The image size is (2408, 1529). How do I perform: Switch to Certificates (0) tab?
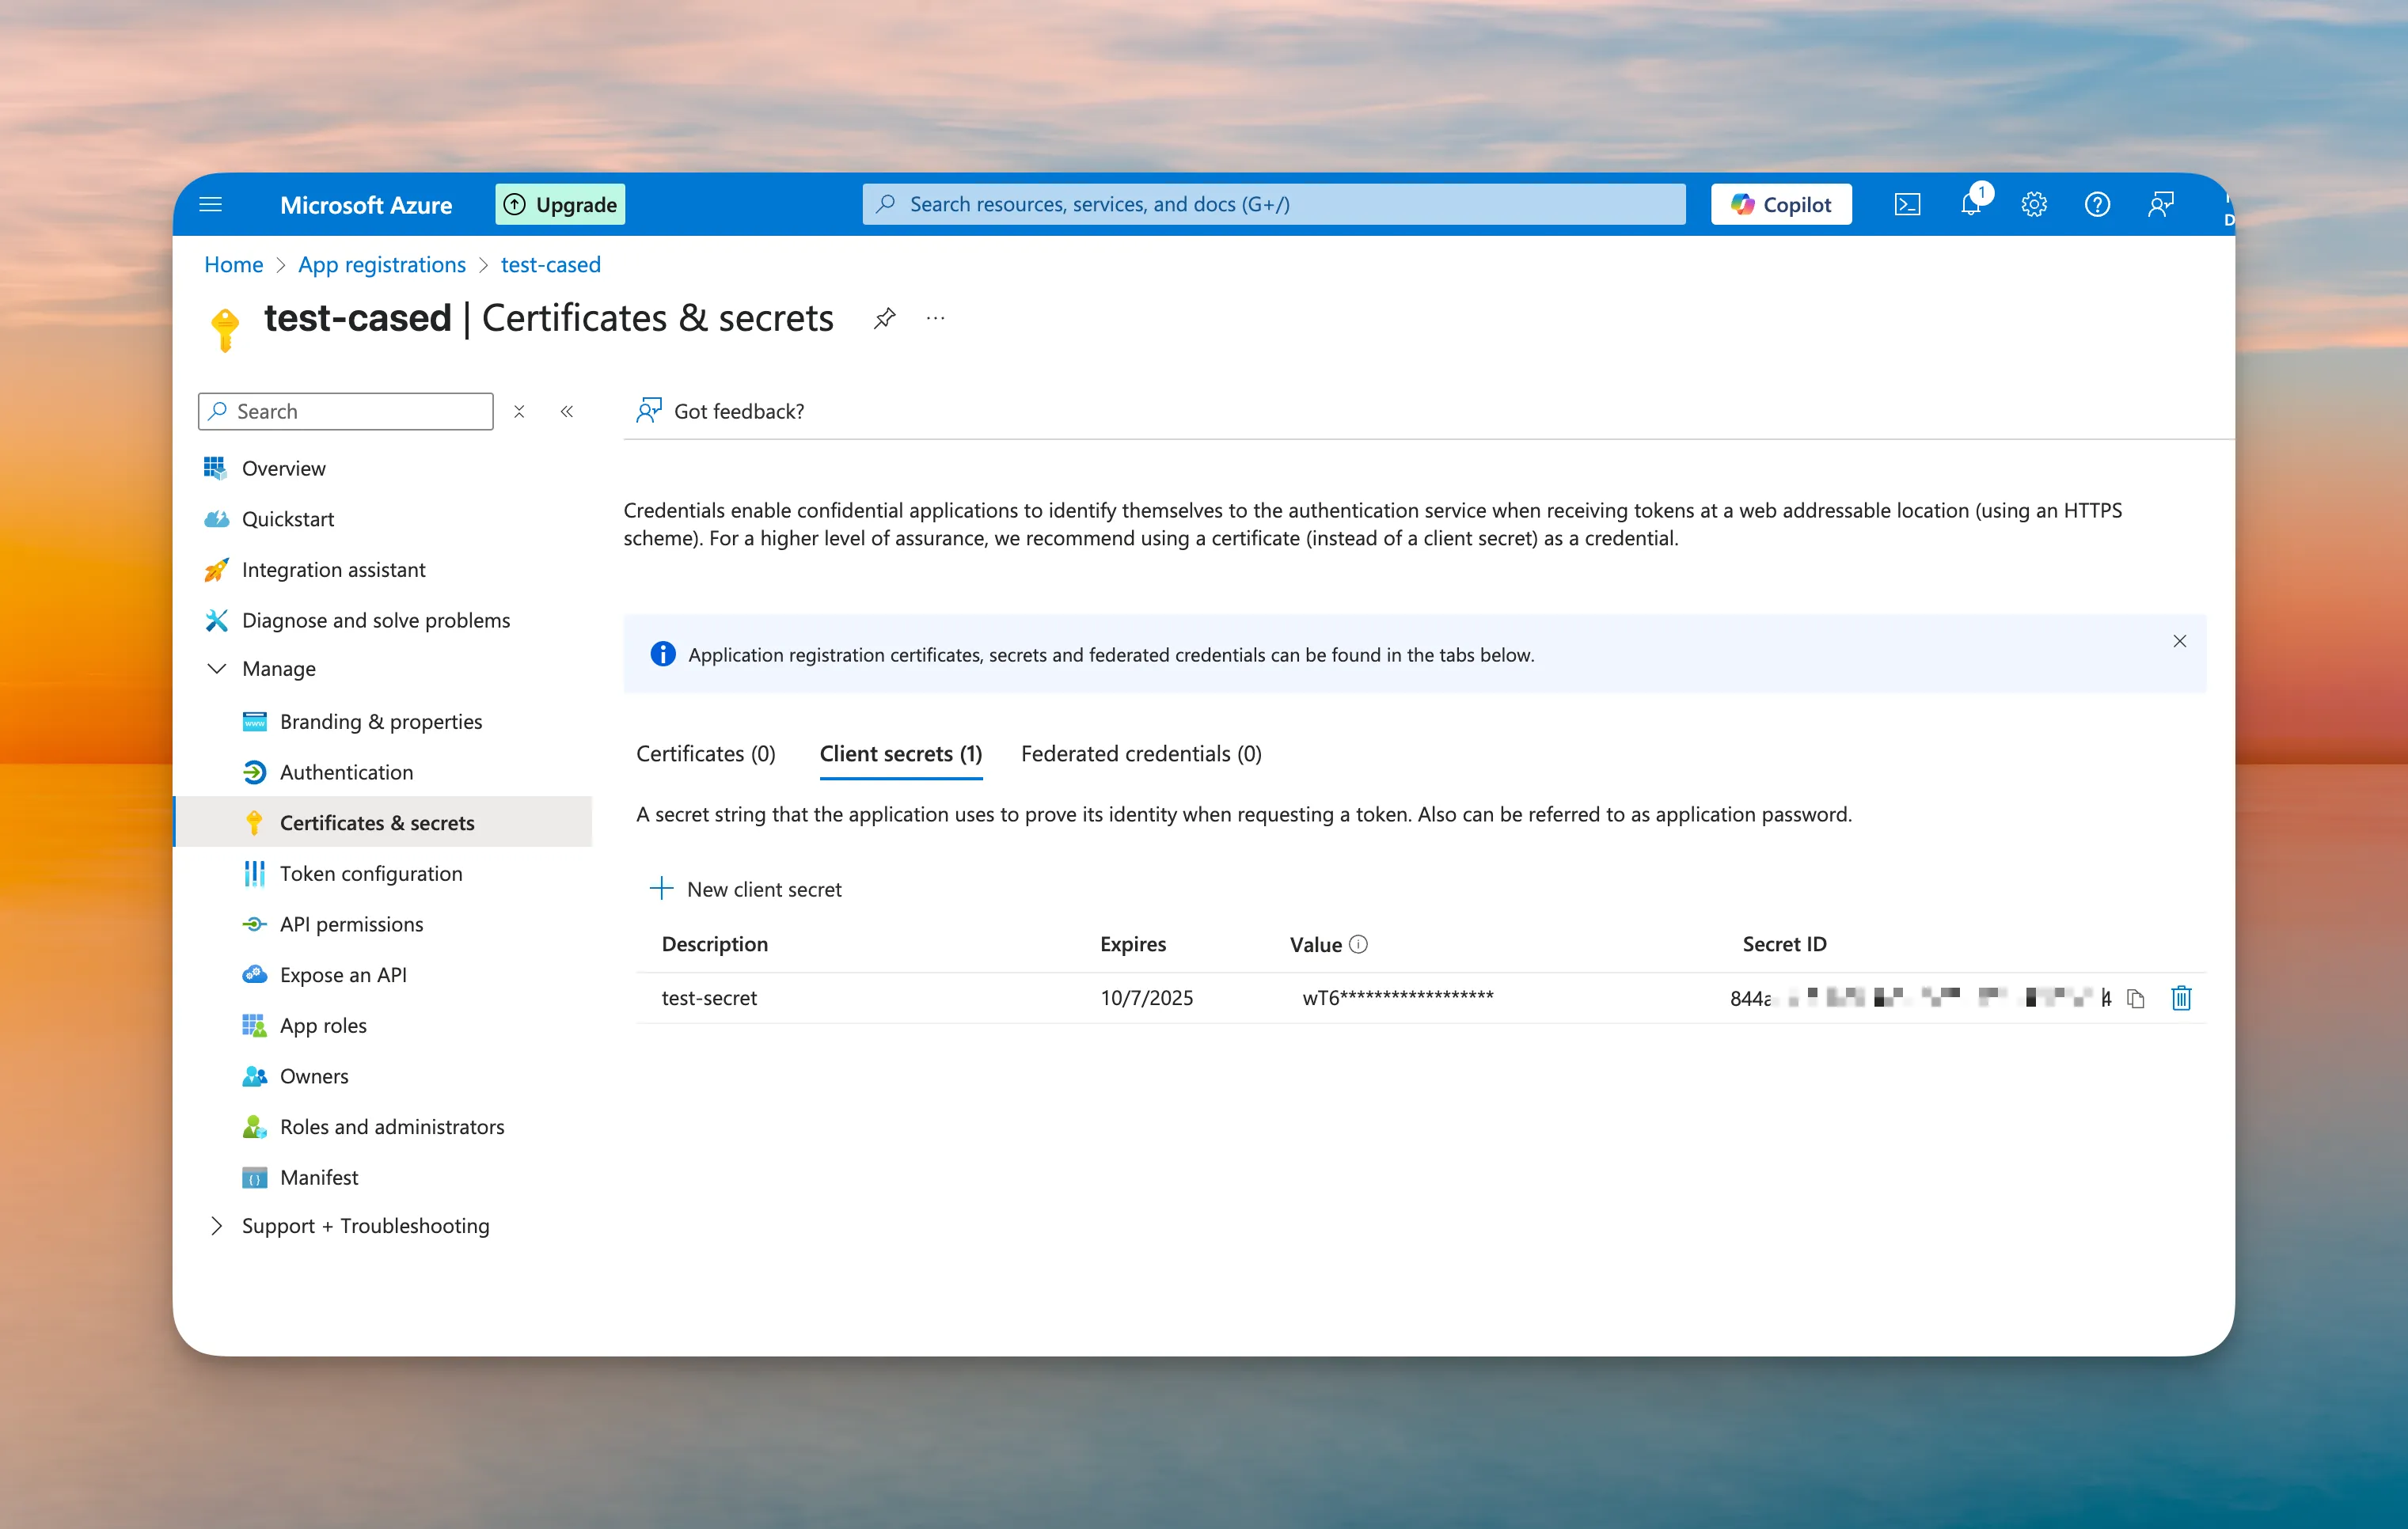pyautogui.click(x=705, y=753)
